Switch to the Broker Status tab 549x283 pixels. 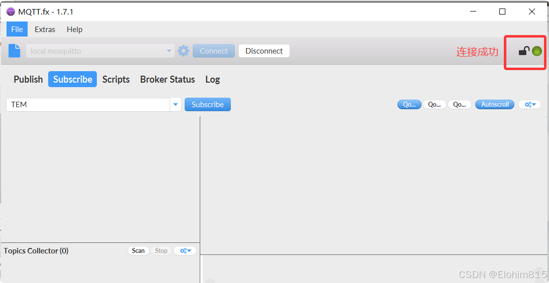click(x=168, y=79)
